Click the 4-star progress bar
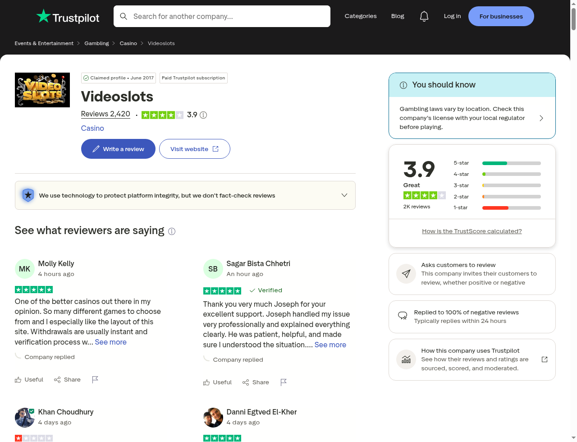This screenshot has height=442, width=577. pyautogui.click(x=512, y=174)
